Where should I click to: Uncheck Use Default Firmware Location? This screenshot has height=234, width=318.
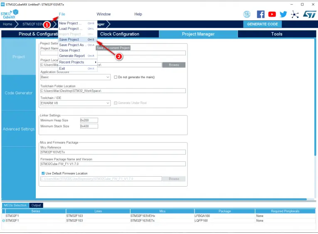pyautogui.click(x=43, y=173)
